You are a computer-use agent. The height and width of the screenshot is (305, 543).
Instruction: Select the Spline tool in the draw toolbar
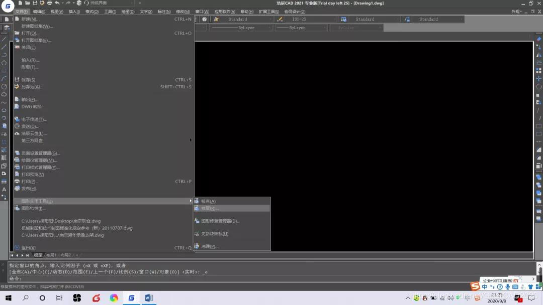[x=4, y=102]
